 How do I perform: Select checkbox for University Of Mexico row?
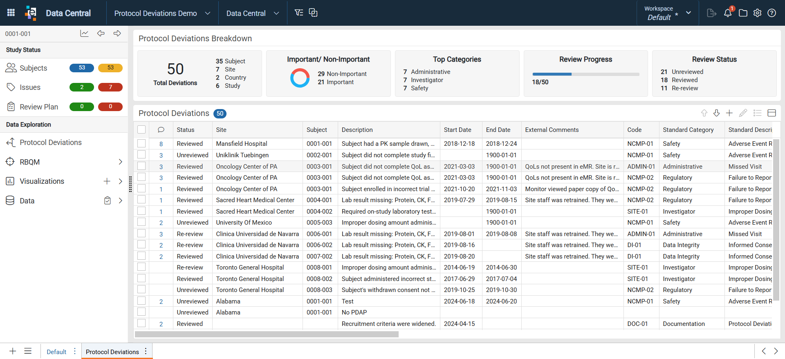(x=141, y=222)
